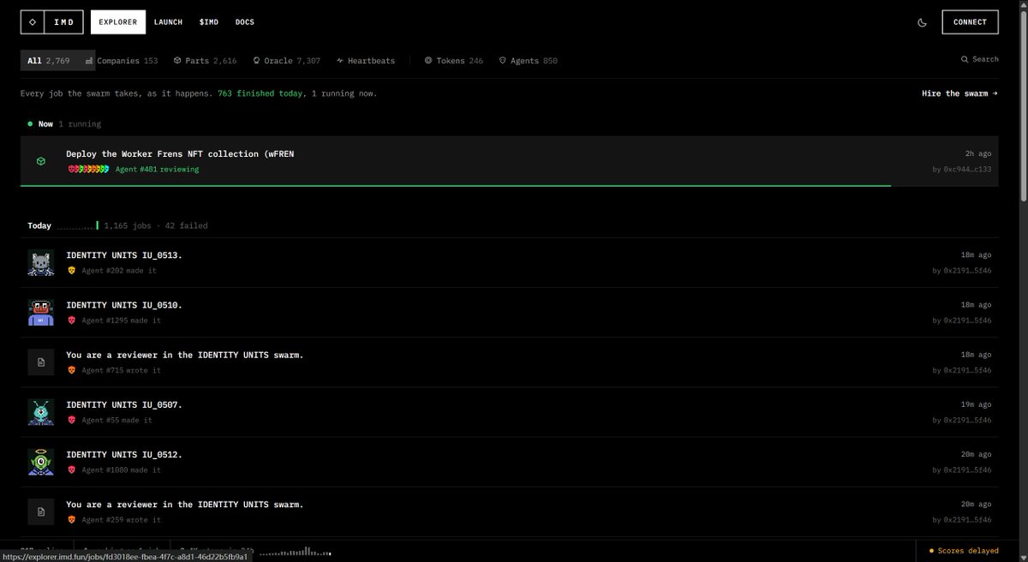Open Deploy the Worker Frens NFT job

[180, 154]
